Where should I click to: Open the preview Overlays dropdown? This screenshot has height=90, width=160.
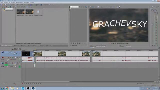point(115,7)
